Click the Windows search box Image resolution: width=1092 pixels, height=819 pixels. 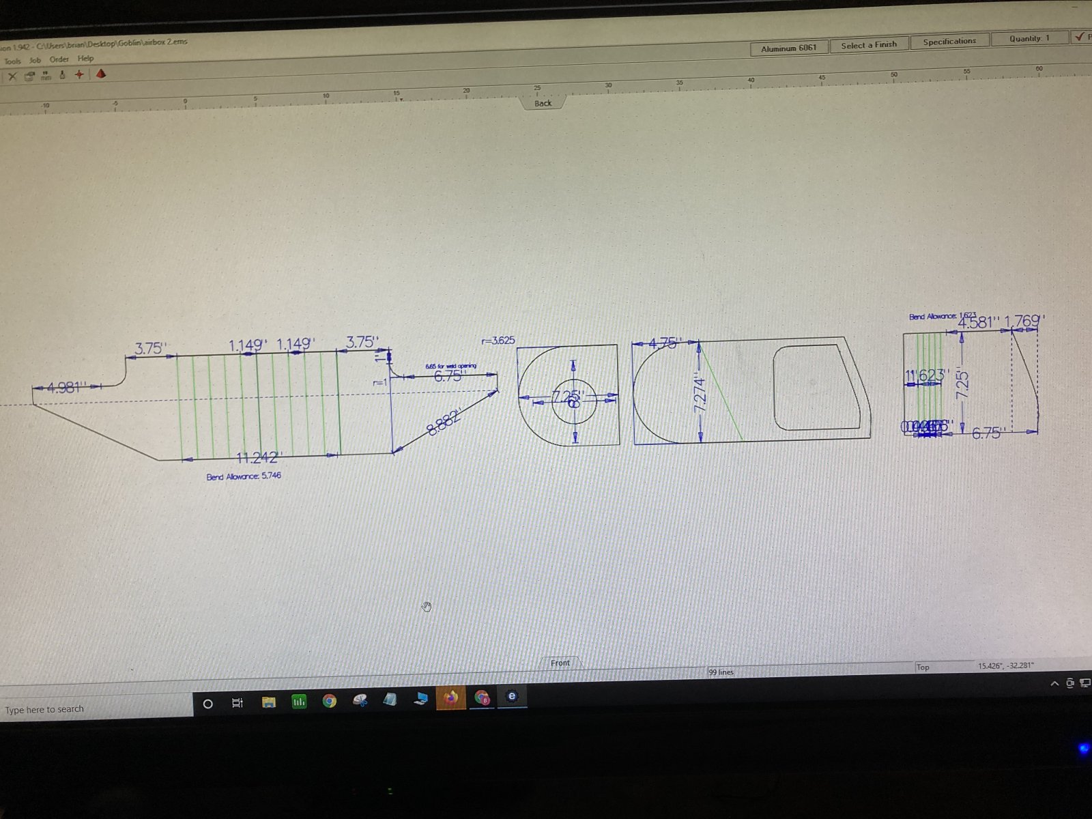tap(96, 708)
